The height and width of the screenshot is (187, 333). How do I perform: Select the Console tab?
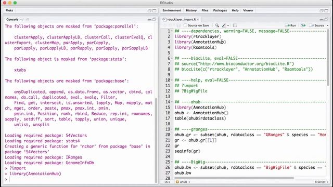click(x=12, y=20)
